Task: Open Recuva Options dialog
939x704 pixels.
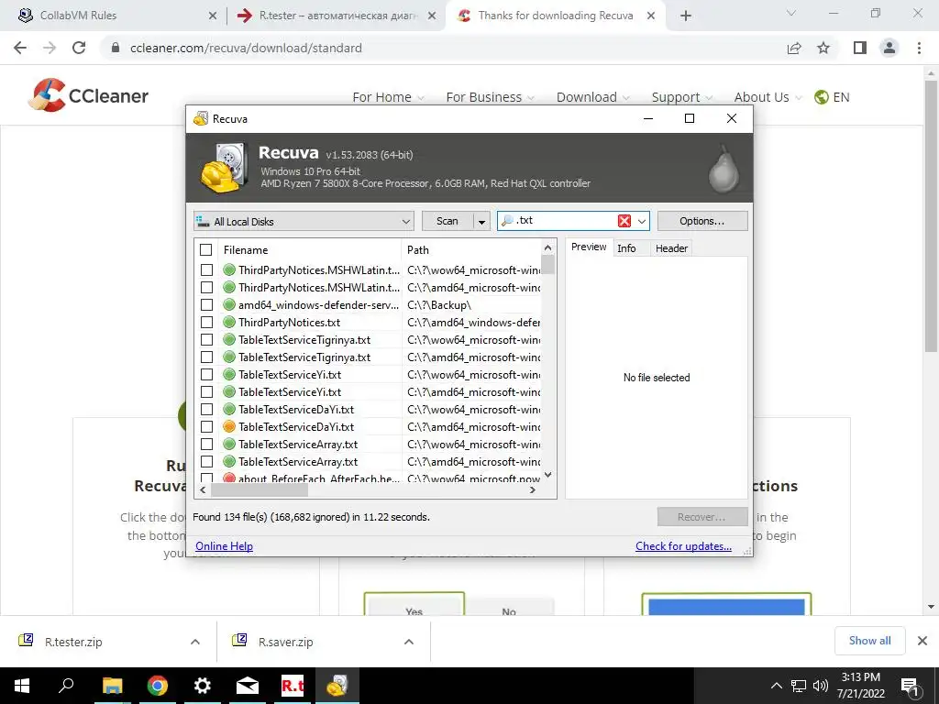Action: 701,221
